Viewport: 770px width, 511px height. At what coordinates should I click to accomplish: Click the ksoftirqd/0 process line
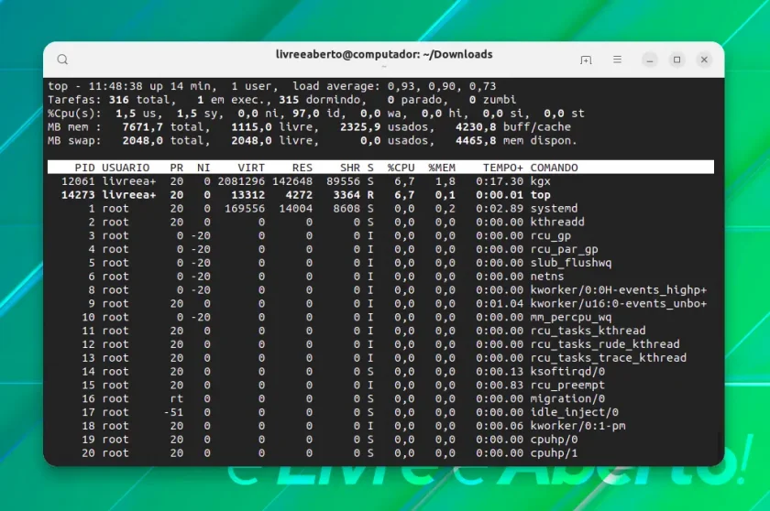pyautogui.click(x=380, y=372)
